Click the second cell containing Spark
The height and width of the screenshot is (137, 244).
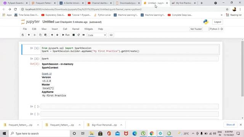tap(130, 59)
